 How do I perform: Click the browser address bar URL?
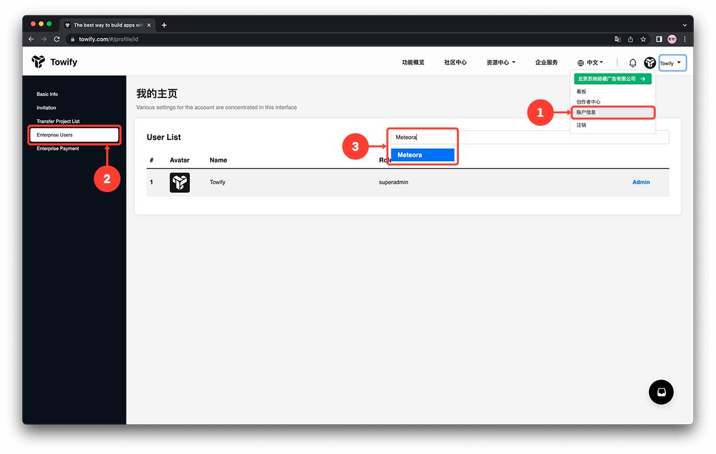(x=109, y=39)
